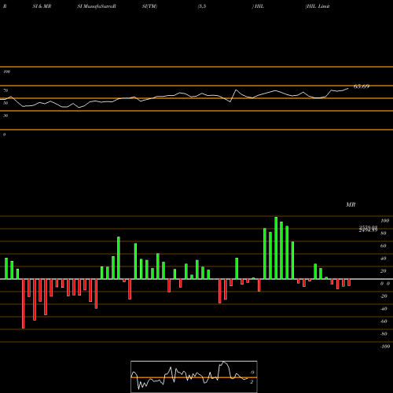Image resolution: width=393 pixels, height=393 pixels.
Task: Click the RSI current value 65.69
Action: pos(362,86)
